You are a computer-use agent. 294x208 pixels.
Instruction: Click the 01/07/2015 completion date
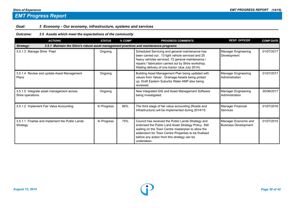click(270, 121)
